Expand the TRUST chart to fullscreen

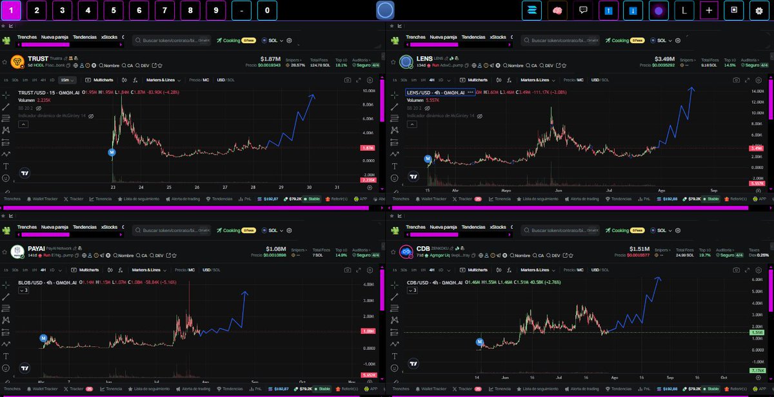click(x=359, y=80)
